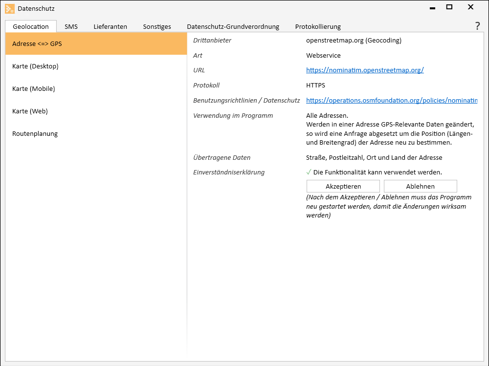Open the Datenschutz-Grundverordnung tab
The height and width of the screenshot is (366, 489).
click(233, 27)
